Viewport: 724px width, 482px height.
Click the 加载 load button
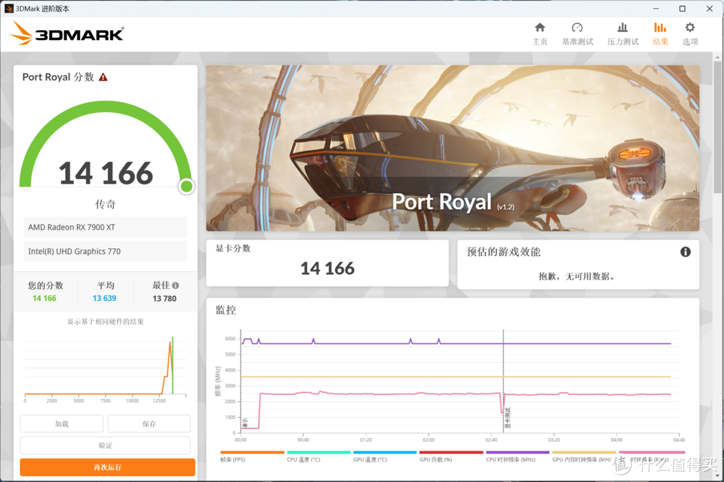coord(62,424)
